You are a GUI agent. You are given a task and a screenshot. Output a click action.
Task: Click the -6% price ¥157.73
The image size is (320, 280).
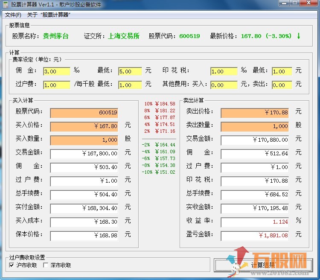pos(165,158)
